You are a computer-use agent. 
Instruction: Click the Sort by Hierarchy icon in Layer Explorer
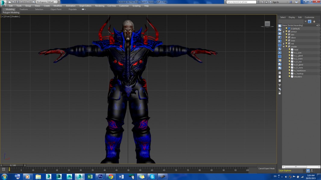[x=312, y=171]
